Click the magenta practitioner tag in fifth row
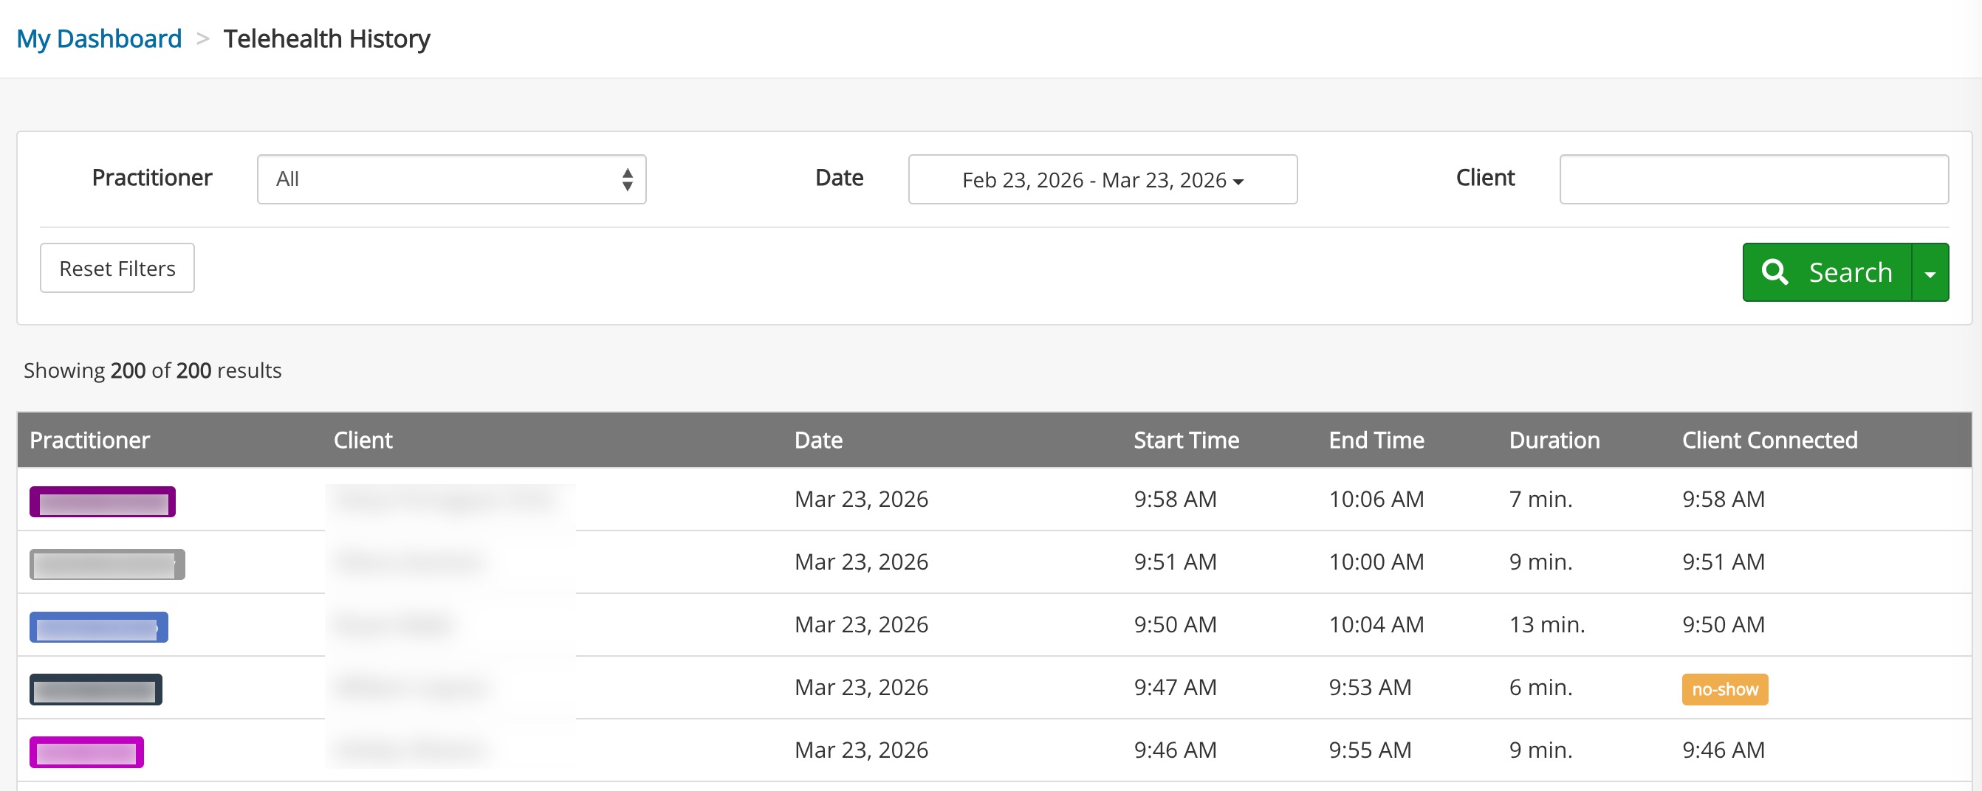This screenshot has height=791, width=1982. (x=86, y=752)
